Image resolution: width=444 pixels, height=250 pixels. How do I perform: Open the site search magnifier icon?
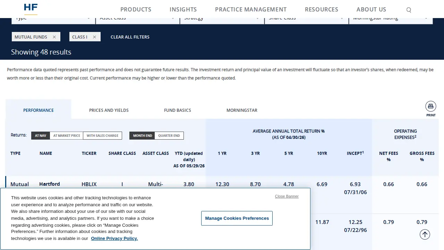(409, 10)
